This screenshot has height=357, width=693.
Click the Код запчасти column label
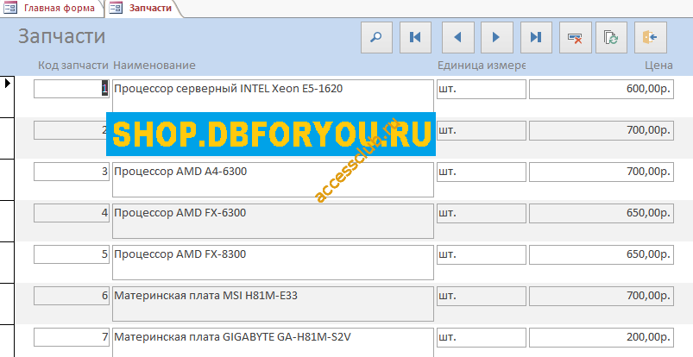pyautogui.click(x=72, y=66)
